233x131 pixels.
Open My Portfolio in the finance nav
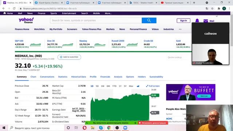point(56,29)
